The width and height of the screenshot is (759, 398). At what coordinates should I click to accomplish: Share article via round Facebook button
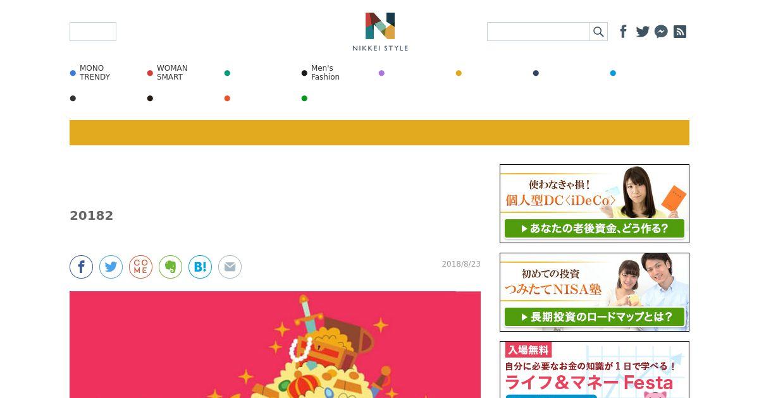click(82, 267)
